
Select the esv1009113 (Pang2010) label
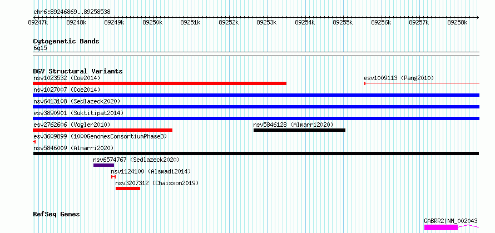tap(399, 78)
